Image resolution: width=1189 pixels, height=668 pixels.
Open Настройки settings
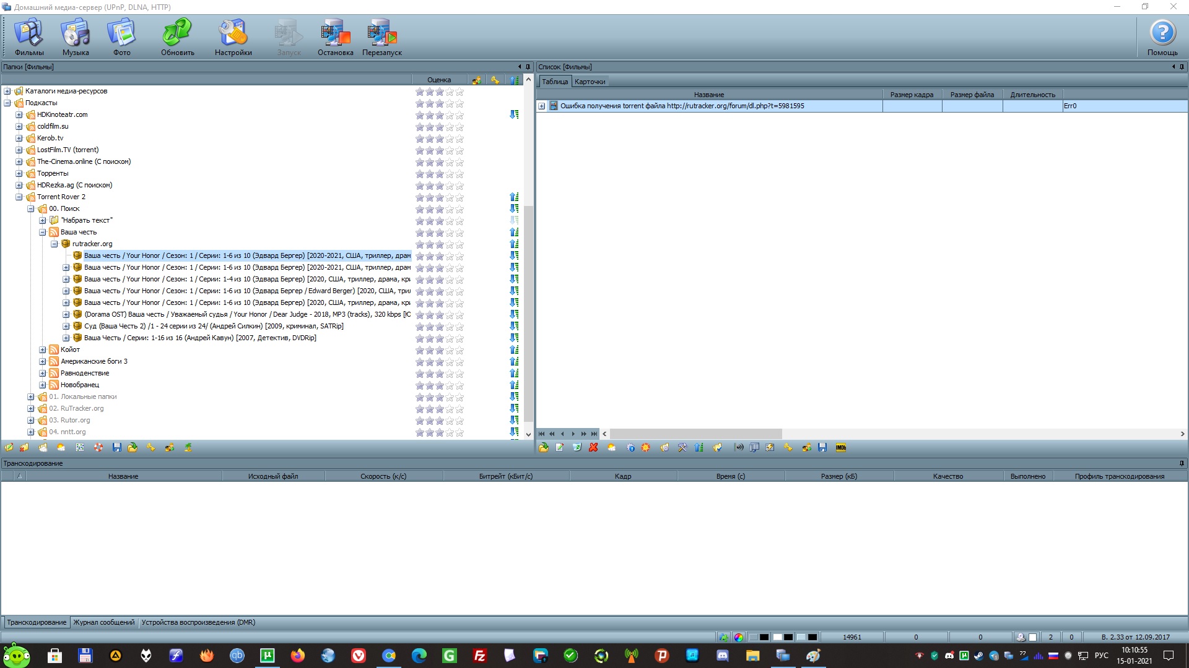point(233,37)
